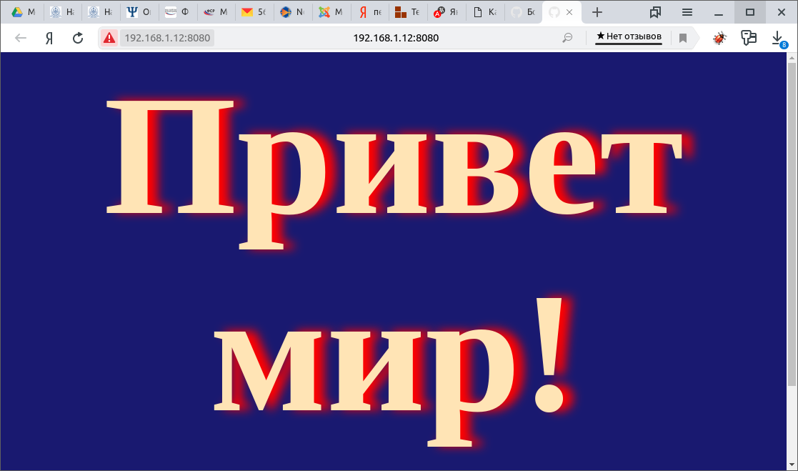Switch to the yellow envelope mail tab

254,12
